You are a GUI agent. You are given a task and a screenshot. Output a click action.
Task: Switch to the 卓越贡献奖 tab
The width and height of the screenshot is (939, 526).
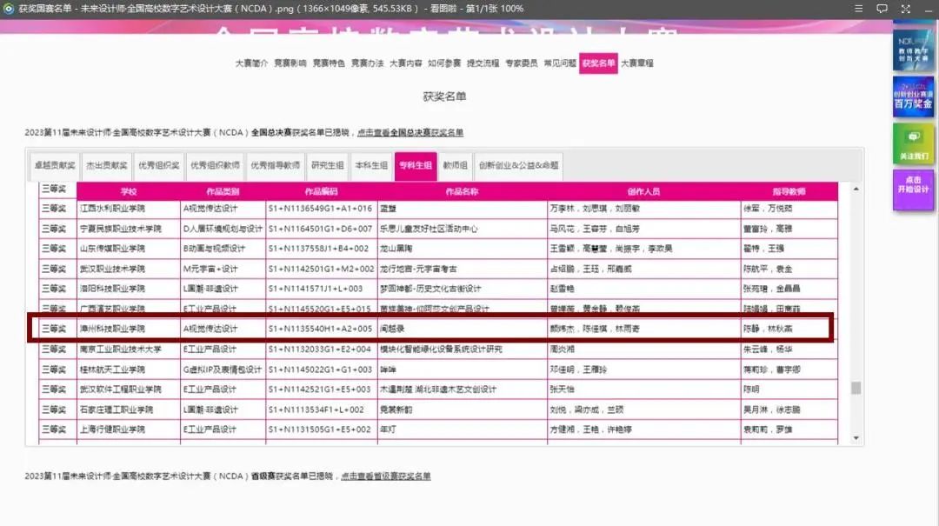[x=55, y=165]
